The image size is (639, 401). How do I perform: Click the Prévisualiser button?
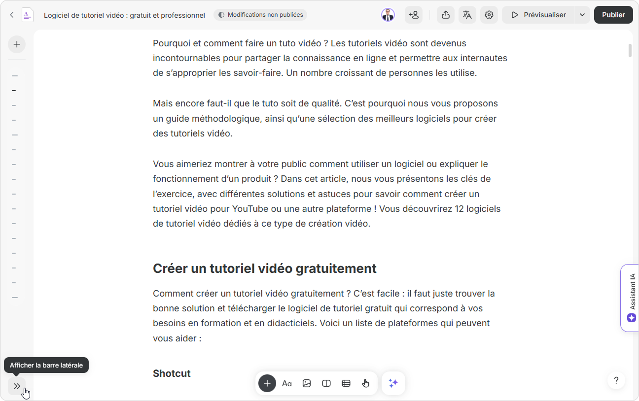pyautogui.click(x=538, y=15)
